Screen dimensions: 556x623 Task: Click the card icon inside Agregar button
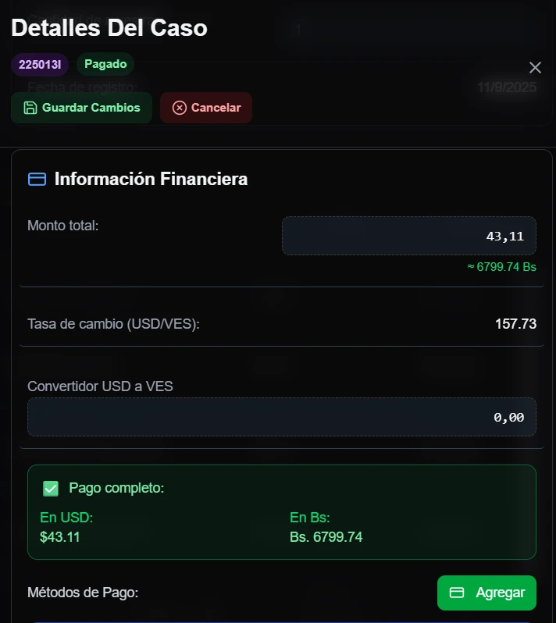[x=458, y=593]
